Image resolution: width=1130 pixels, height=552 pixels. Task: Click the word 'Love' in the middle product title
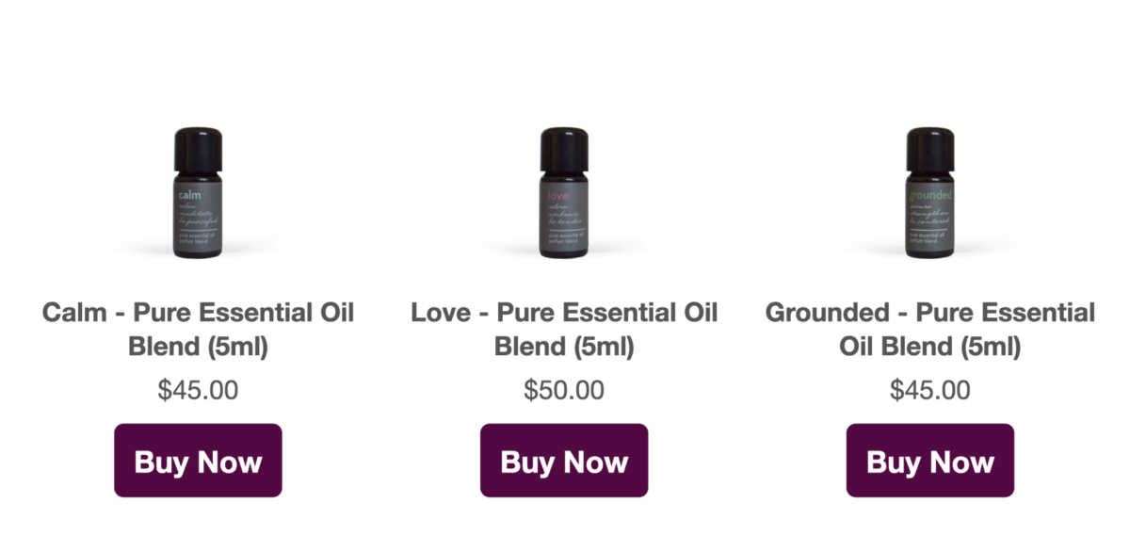443,313
